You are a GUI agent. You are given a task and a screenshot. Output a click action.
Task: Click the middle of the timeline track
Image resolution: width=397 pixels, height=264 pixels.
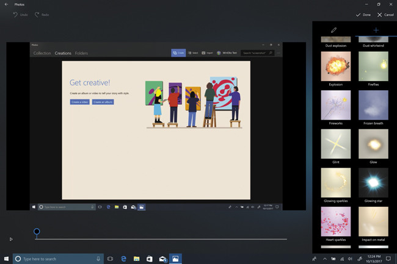pos(161,239)
